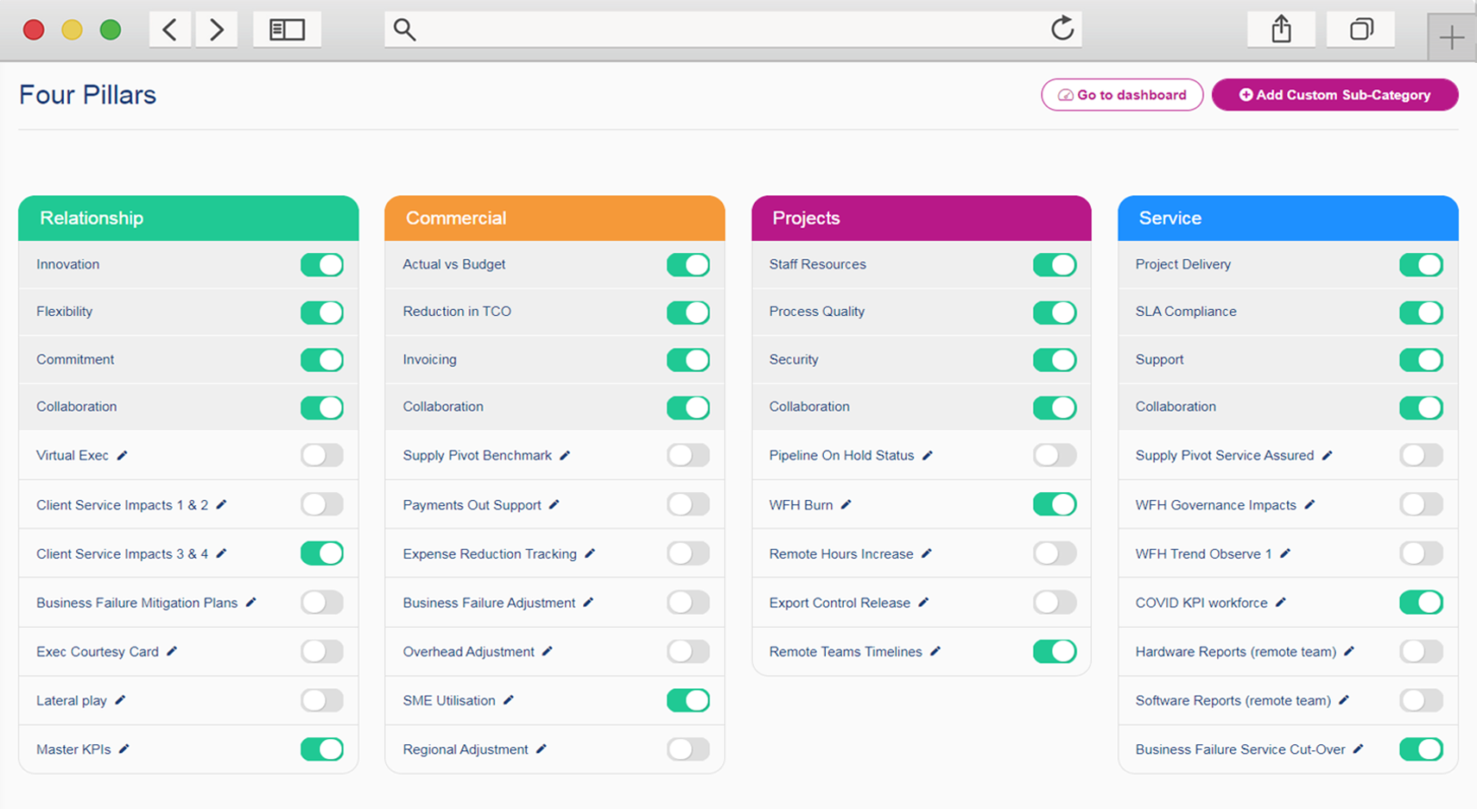The image size is (1477, 809).
Task: Open the browser share menu
Action: click(x=1282, y=29)
